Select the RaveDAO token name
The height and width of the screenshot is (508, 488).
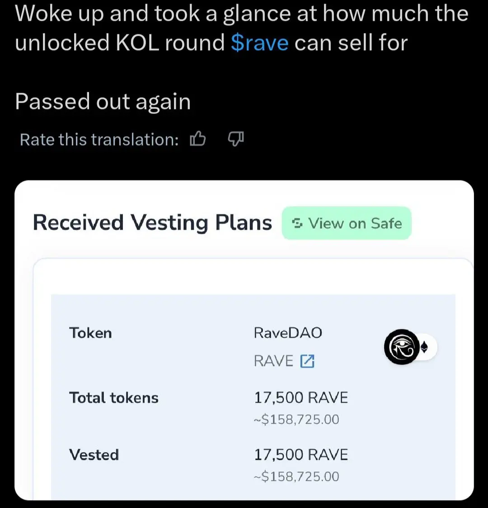pyautogui.click(x=288, y=333)
